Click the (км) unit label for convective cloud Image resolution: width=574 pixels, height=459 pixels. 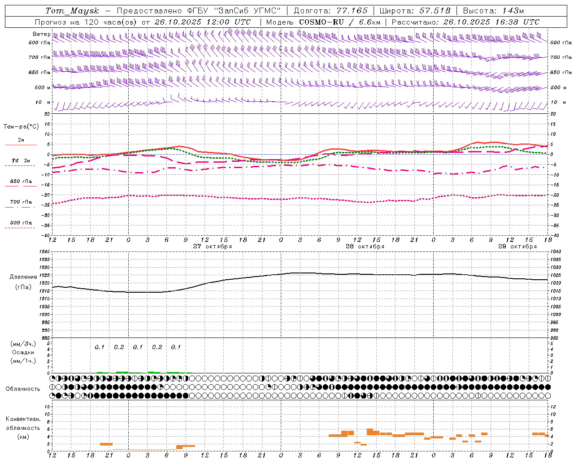tap(23, 437)
